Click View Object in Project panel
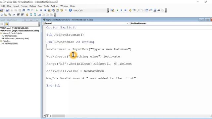The height and width of the screenshot is (119, 212). click(2, 24)
